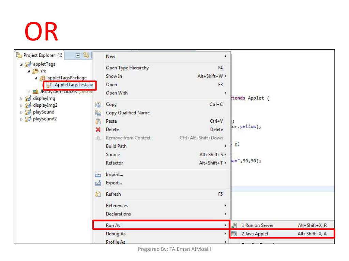
Task: Click the Paste clipboard icon
Action: (x=98, y=121)
